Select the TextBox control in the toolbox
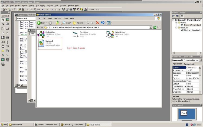This screenshot has height=127, width=203. click(x=7, y=24)
